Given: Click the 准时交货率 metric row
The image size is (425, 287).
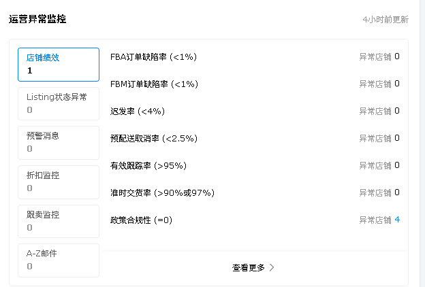Looking at the screenshot, I should pyautogui.click(x=162, y=192).
